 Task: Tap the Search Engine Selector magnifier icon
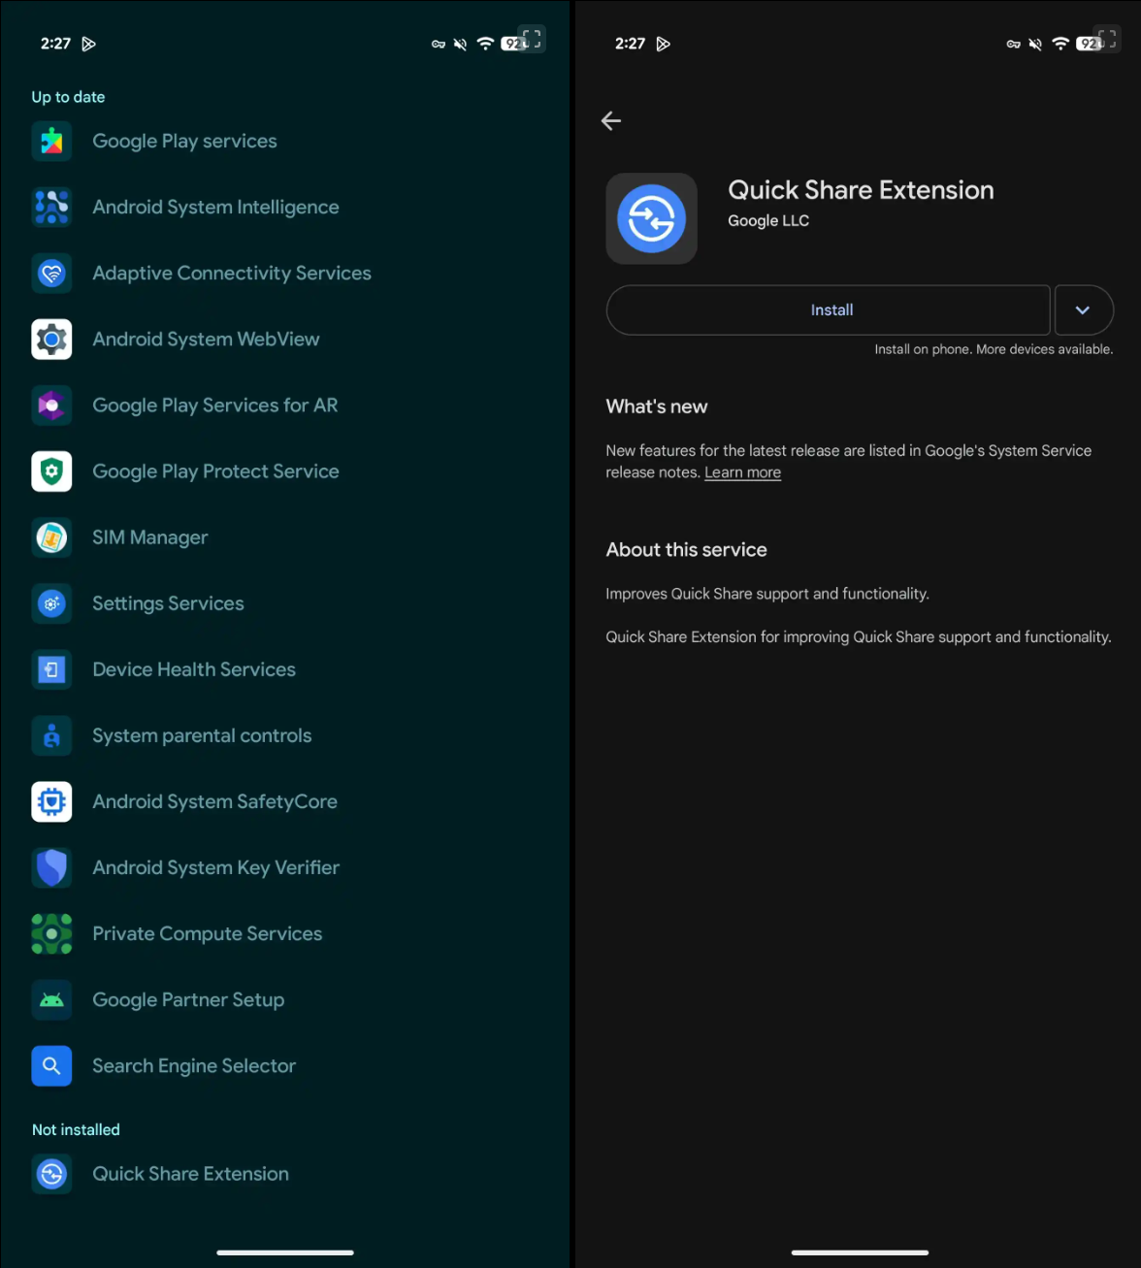51,1065
